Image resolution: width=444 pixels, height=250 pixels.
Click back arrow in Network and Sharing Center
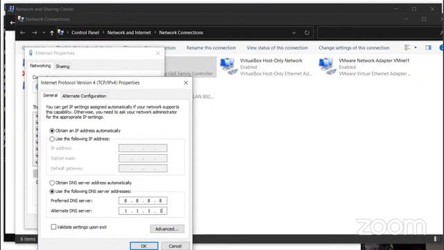coord(12,23)
